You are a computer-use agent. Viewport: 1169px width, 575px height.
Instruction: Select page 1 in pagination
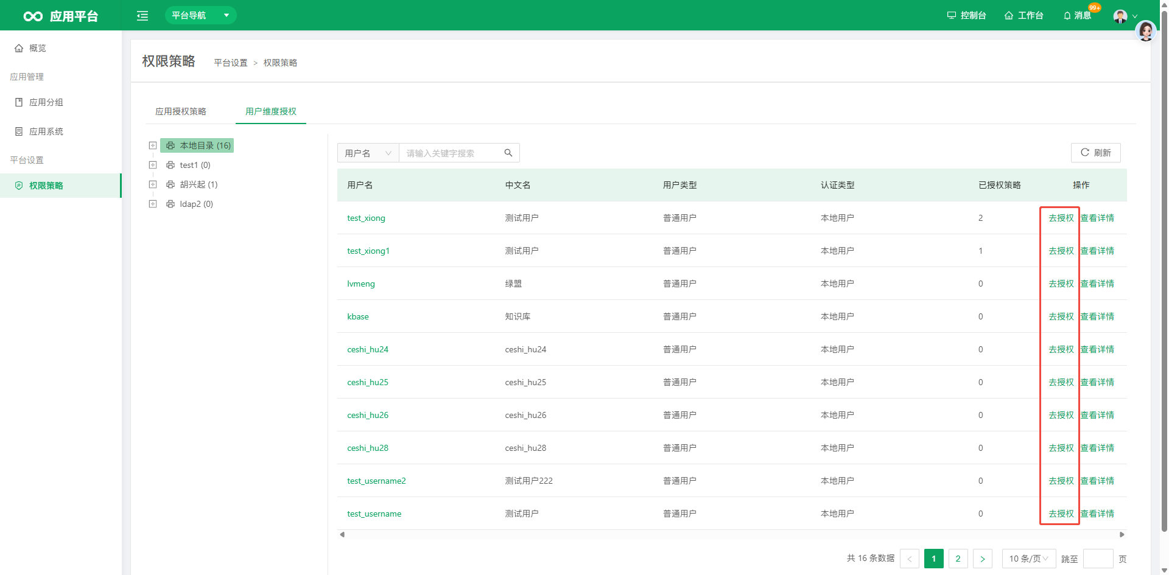tap(934, 559)
